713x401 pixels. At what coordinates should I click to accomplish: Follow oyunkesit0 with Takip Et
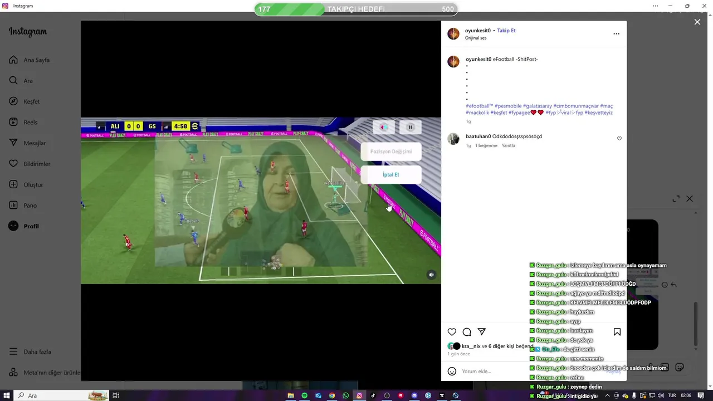506,31
